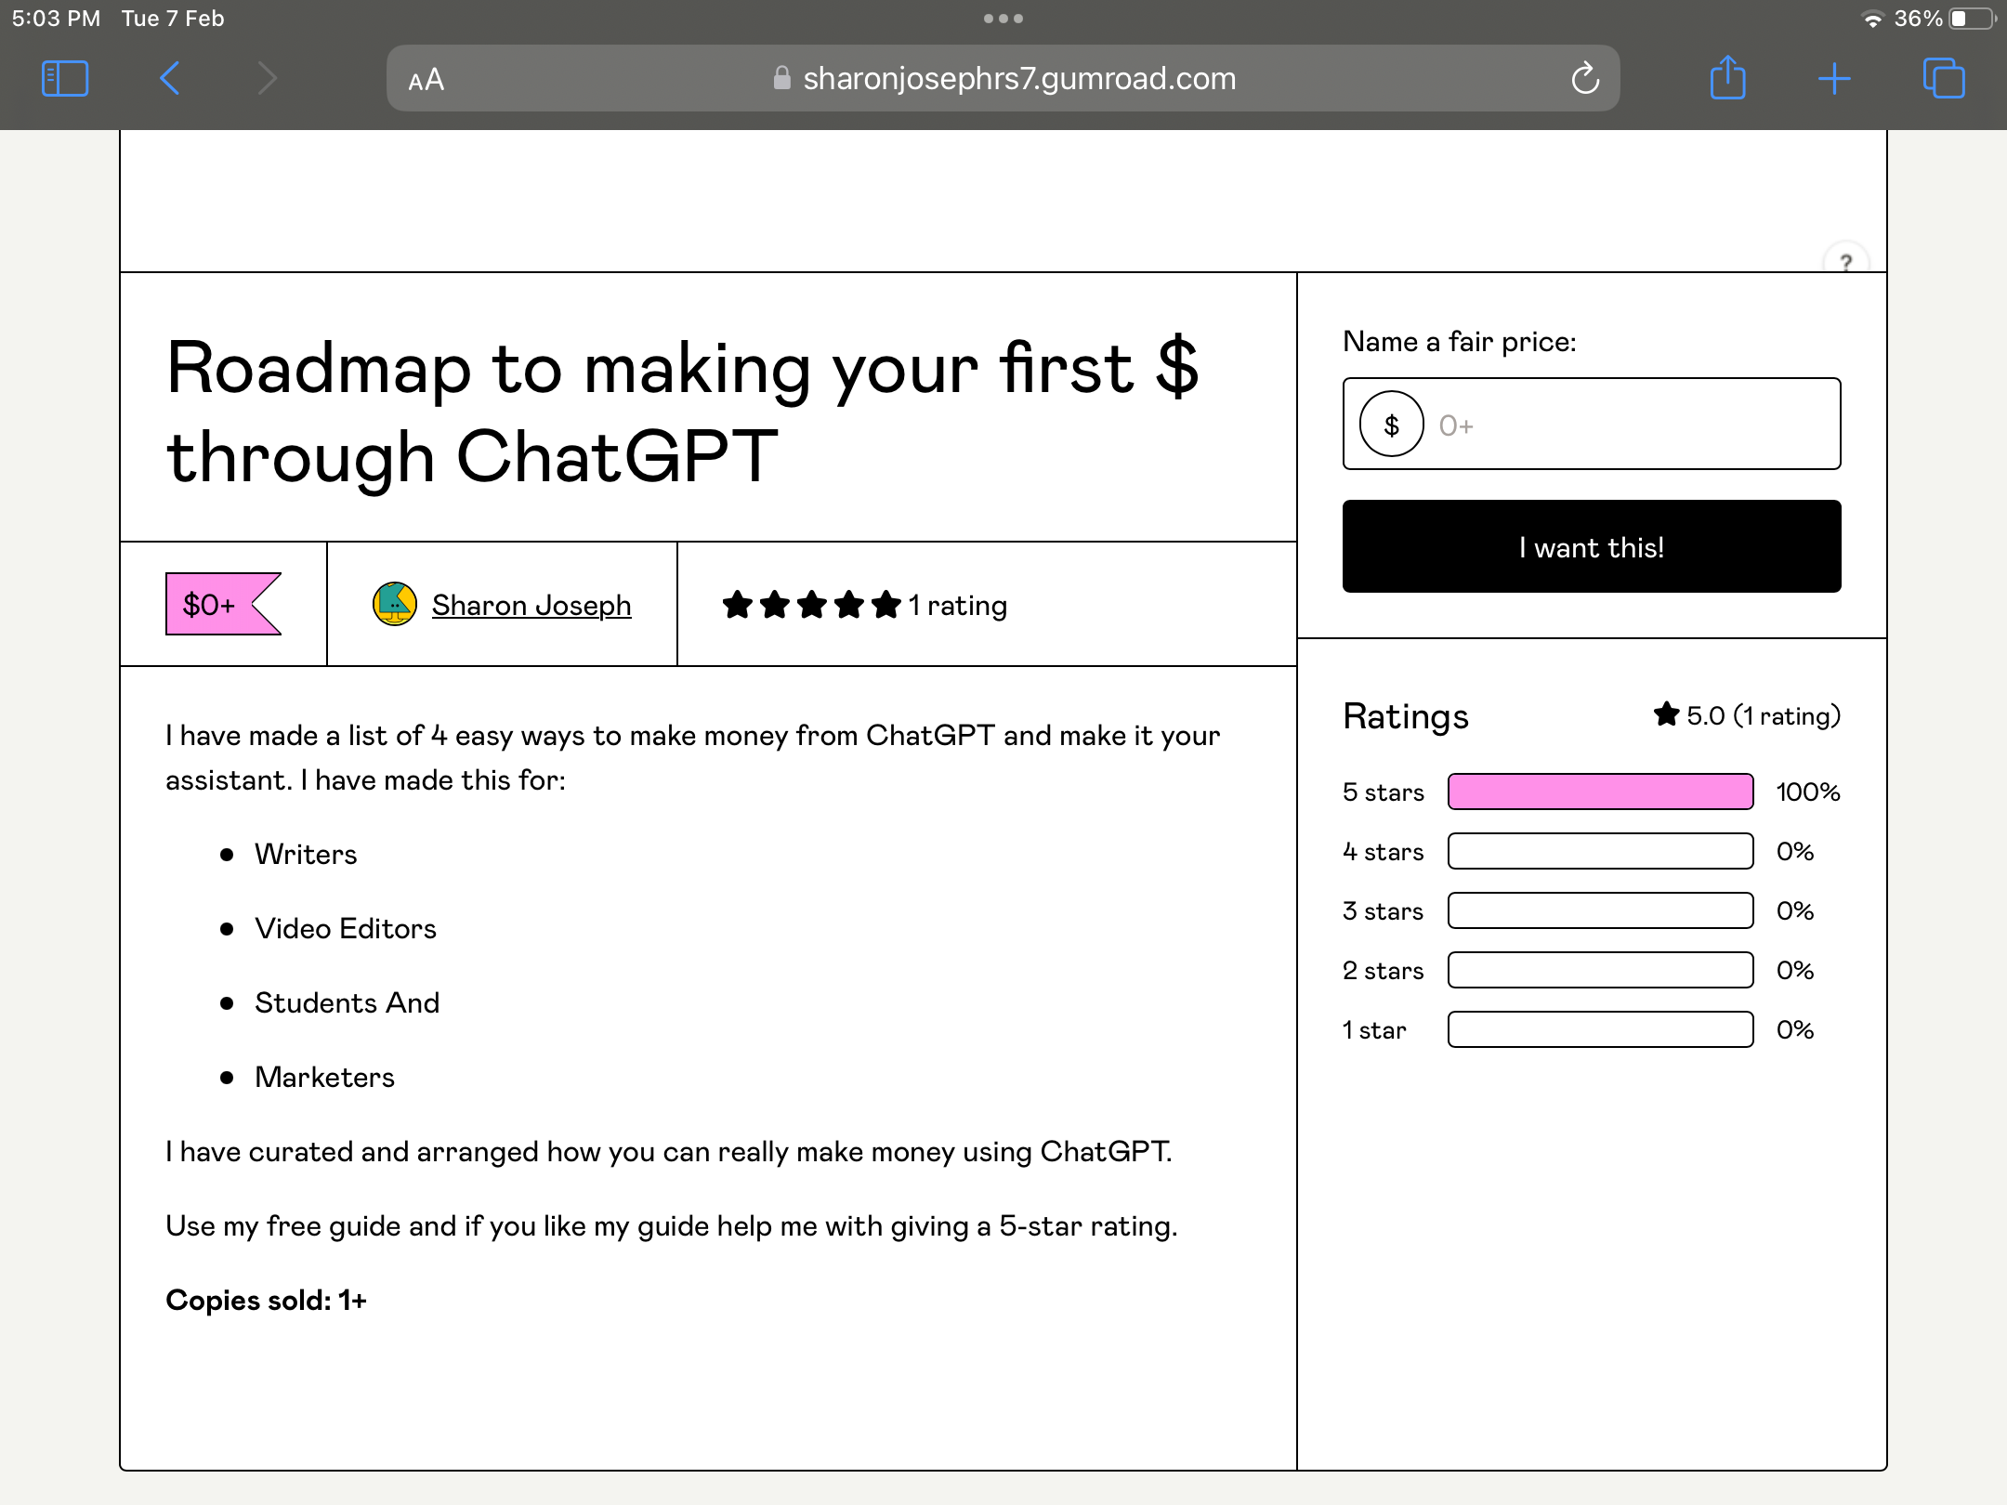Open the AA reader text options

[x=426, y=80]
